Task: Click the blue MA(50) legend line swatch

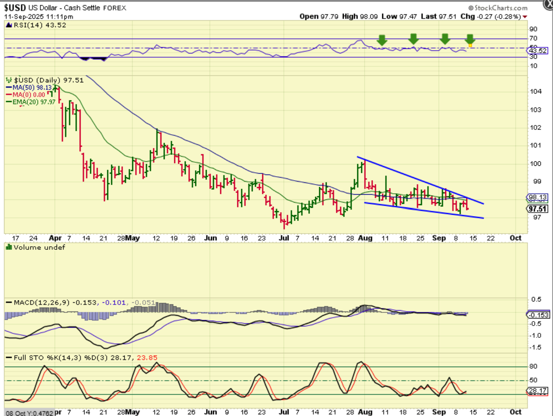Action: pyautogui.click(x=8, y=87)
